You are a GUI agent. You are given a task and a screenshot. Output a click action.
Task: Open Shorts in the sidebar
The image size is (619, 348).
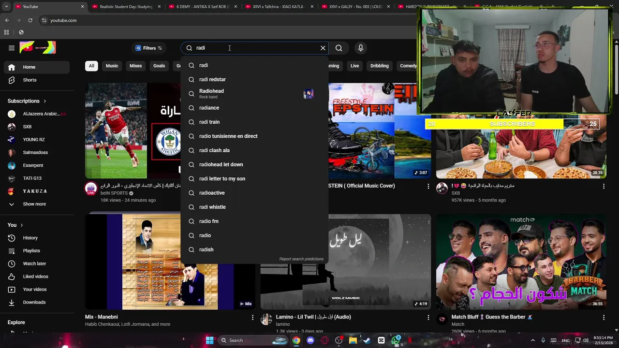[37, 80]
